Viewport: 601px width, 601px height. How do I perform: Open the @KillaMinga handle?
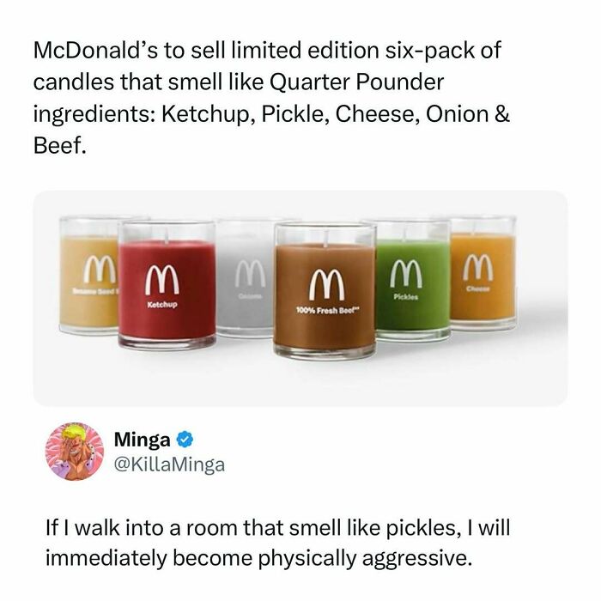pyautogui.click(x=167, y=465)
